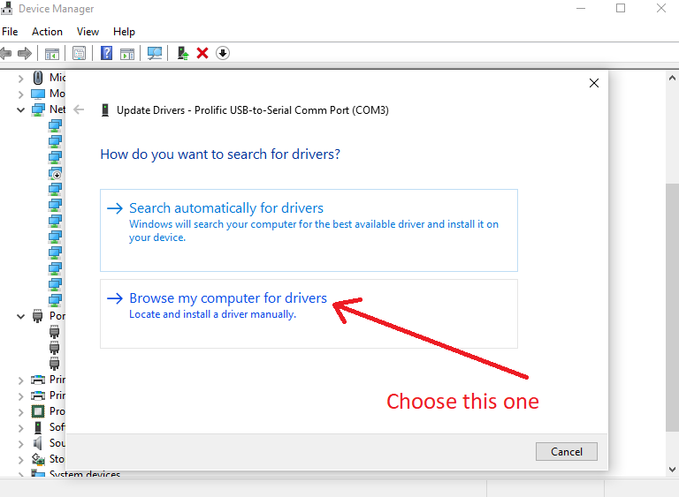The image size is (679, 497).
Task: Collapse the Ports tree node
Action: coord(20,316)
